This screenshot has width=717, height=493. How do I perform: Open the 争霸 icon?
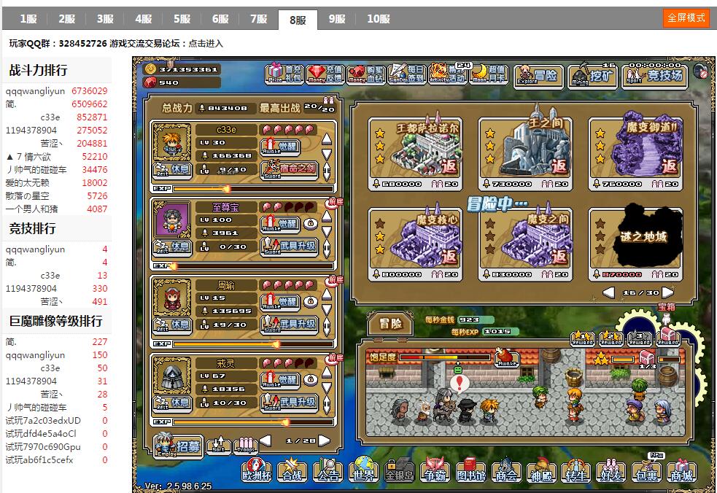pyautogui.click(x=435, y=469)
